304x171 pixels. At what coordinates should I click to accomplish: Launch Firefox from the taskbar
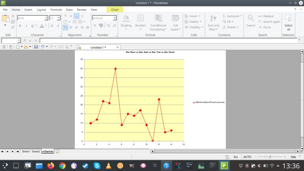[x=51, y=166]
